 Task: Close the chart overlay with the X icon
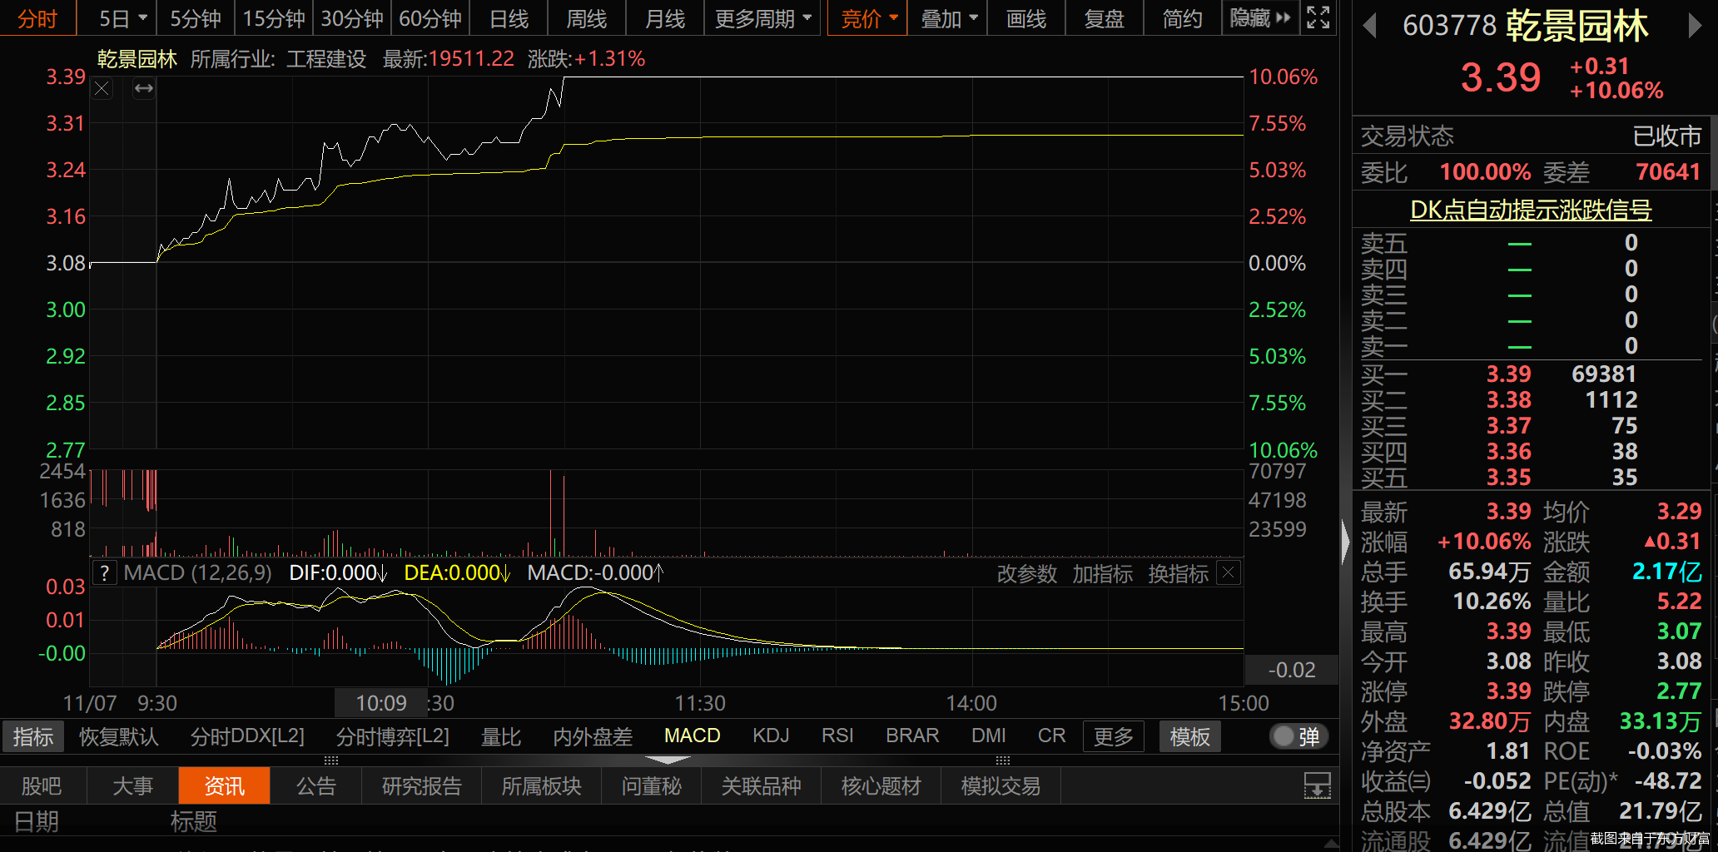click(102, 88)
